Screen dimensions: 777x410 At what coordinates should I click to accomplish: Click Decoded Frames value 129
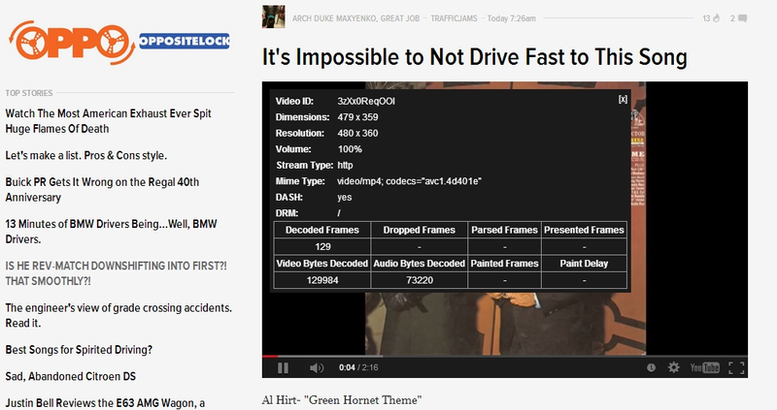tap(322, 246)
